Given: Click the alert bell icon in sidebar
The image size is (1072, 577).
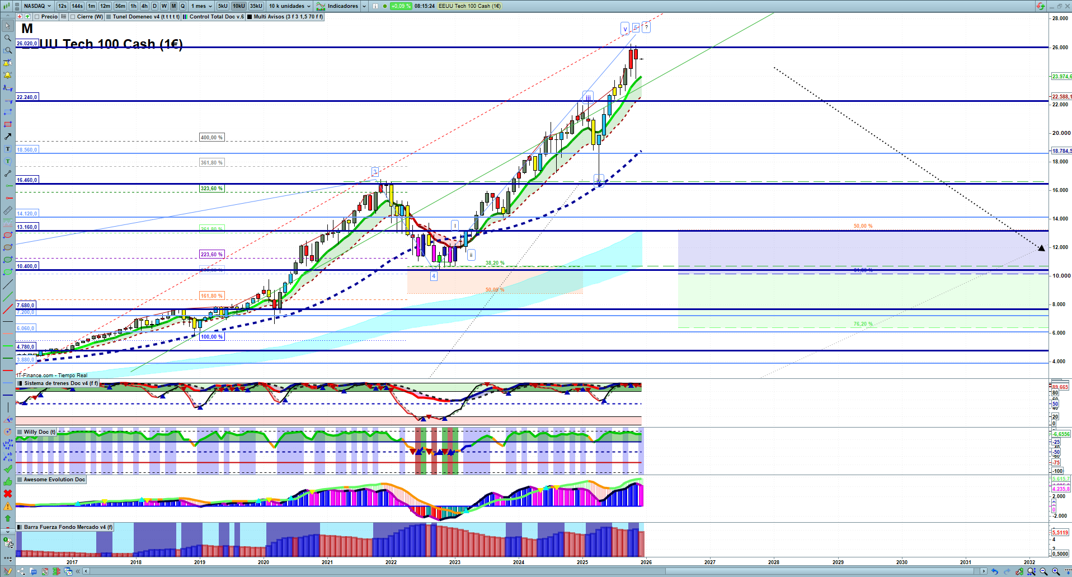Looking at the screenshot, I should point(7,75).
